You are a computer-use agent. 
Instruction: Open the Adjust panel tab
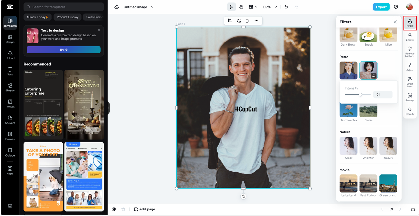click(x=410, y=67)
